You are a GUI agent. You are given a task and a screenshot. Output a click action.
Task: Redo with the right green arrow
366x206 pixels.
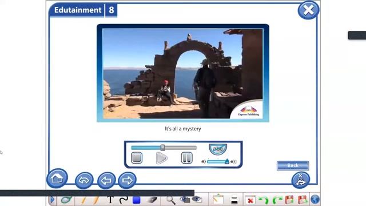277,200
